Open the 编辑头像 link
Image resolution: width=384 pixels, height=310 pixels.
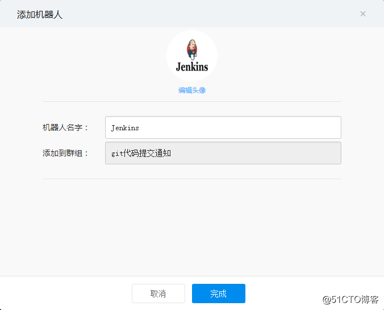[192, 90]
